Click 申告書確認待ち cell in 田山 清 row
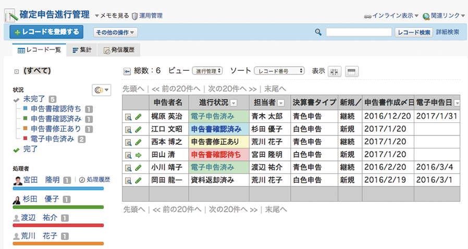This screenshot has height=249, width=468. (x=219, y=155)
